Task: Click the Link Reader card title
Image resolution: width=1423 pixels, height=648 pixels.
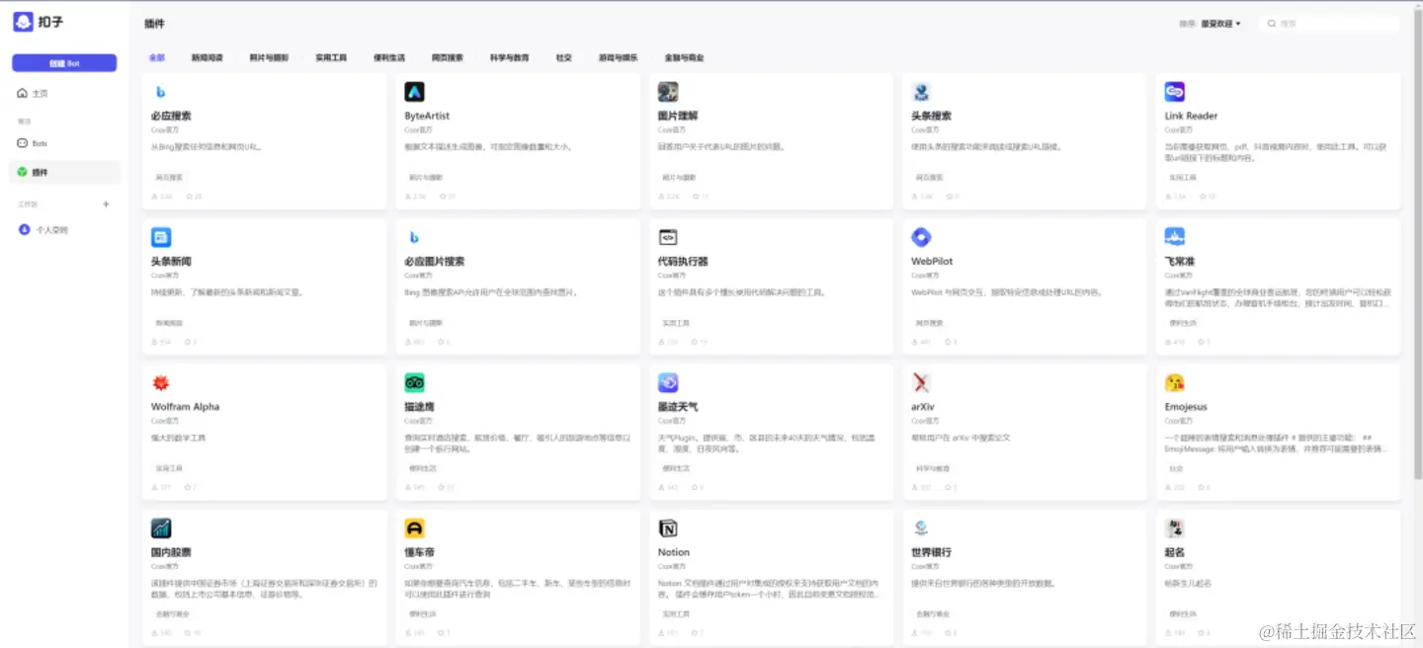Action: pos(1191,116)
